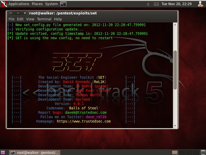Click the show desktop icon in bottom panel
Image resolution: width=206 pixels, height=155 pixels.
[x=3, y=153]
